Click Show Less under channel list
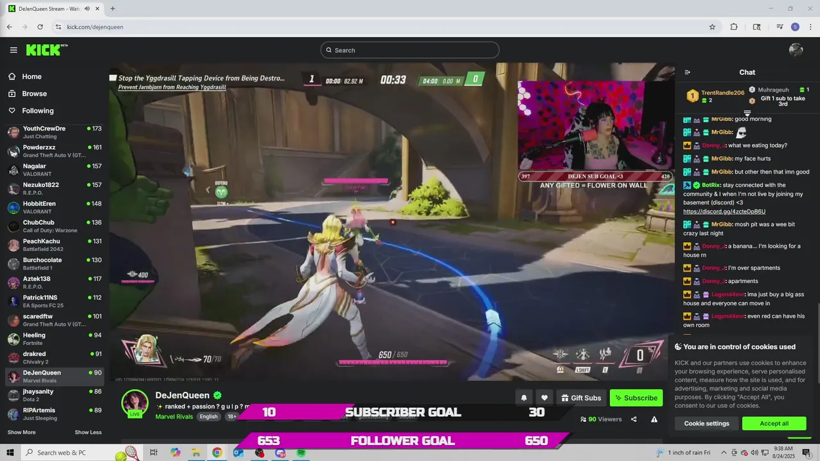 [88, 432]
